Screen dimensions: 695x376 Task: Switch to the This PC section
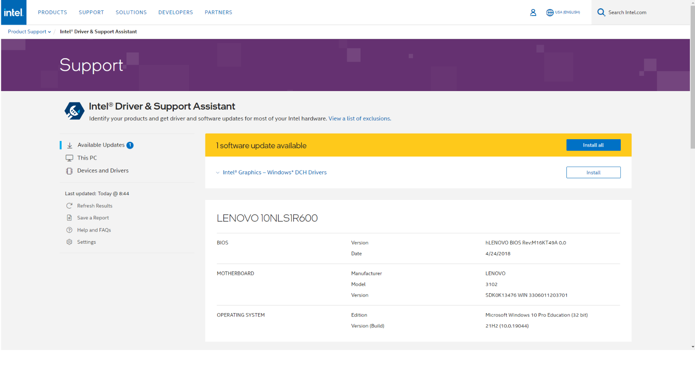[87, 158]
